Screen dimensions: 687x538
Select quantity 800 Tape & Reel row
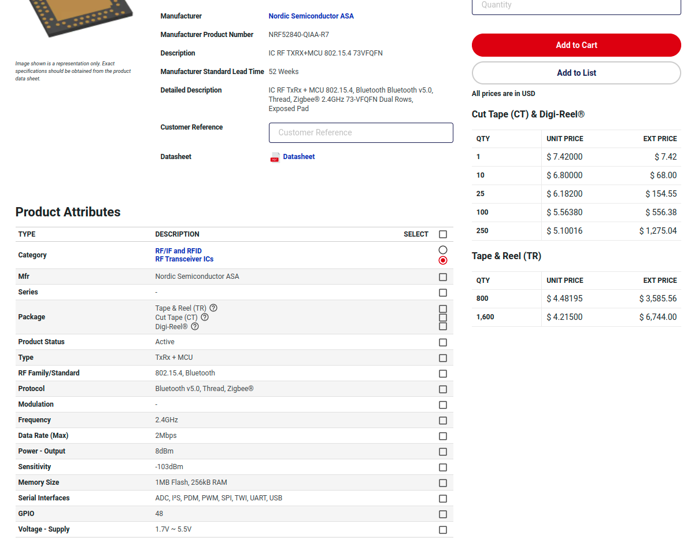click(x=576, y=299)
